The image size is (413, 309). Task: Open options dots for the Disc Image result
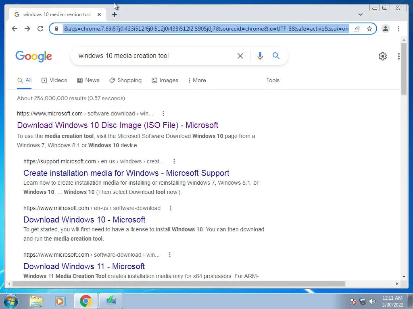coord(163,113)
